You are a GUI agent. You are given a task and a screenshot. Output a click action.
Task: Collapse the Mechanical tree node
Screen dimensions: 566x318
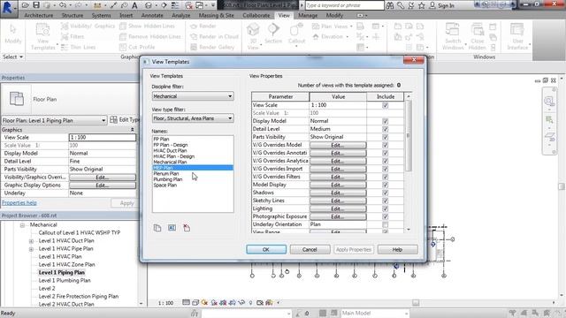click(22, 225)
